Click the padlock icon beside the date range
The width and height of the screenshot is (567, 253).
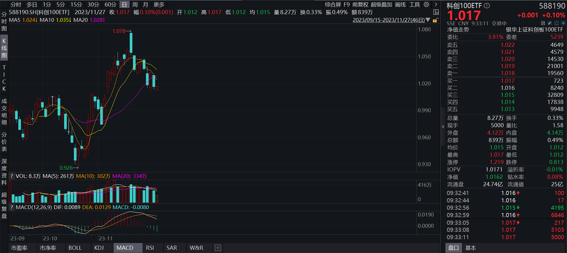coord(435,20)
